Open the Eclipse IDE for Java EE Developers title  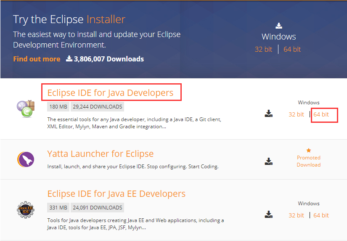(117, 193)
